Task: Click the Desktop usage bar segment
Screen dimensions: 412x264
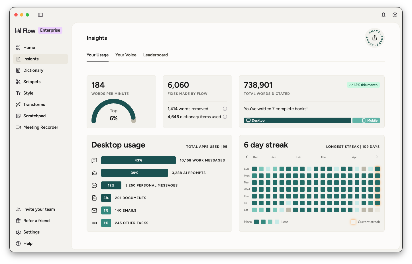Action: coord(297,120)
